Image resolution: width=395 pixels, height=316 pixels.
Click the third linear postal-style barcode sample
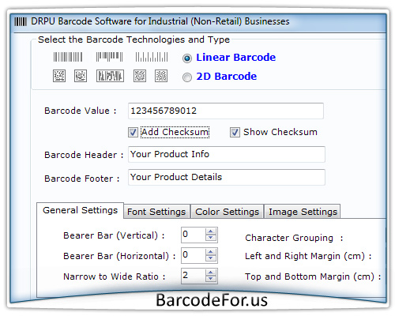pos(152,57)
